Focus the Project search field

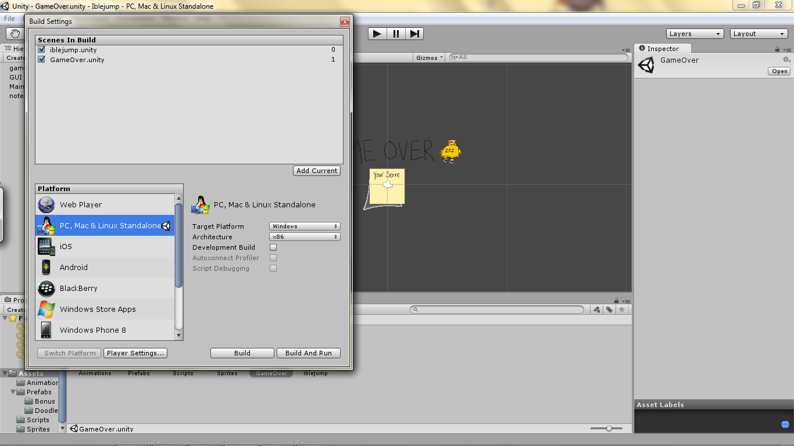click(497, 310)
